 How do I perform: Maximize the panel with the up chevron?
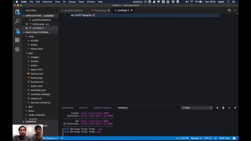229,108
